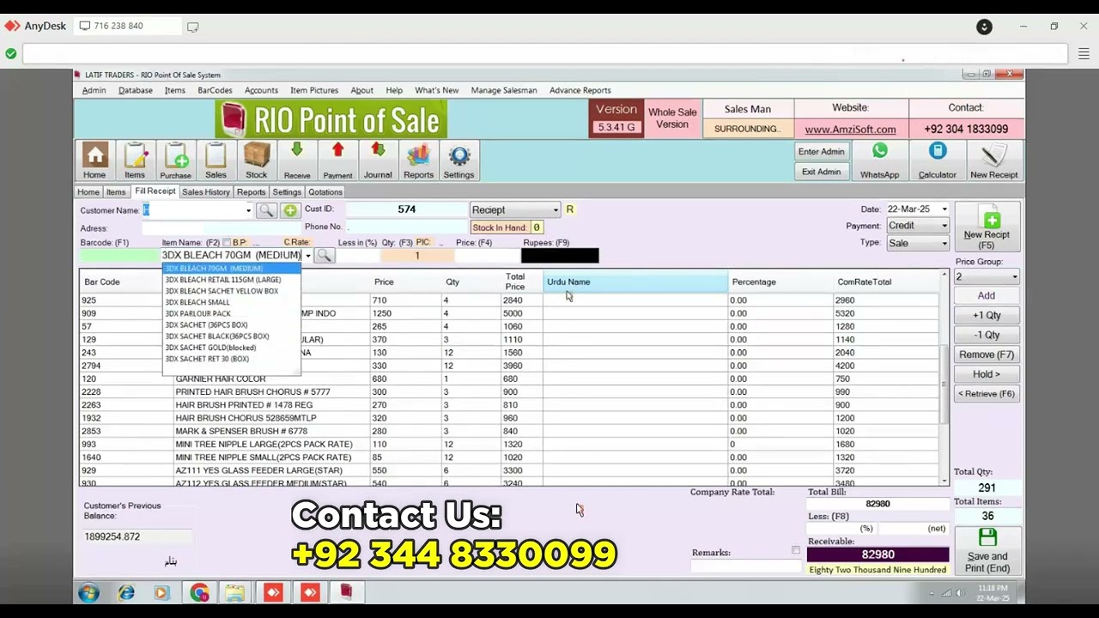This screenshot has height=618, width=1099.
Task: Open the Admin menu
Action: point(94,90)
